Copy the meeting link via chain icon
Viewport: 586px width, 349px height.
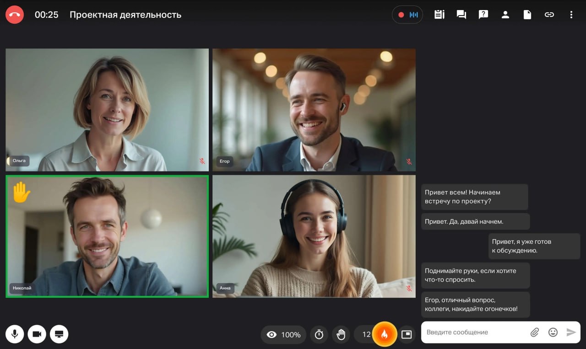click(549, 15)
